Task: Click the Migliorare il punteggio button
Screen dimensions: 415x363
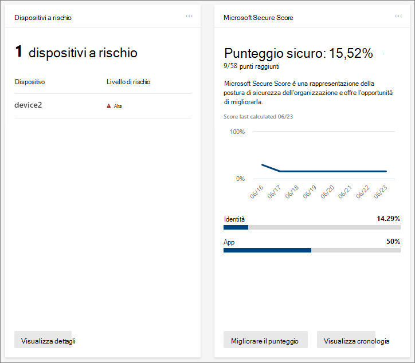Action: click(x=265, y=340)
